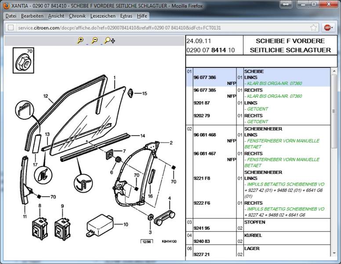Click the STOPFEN row label
This screenshot has width=341, height=264.
click(255, 222)
